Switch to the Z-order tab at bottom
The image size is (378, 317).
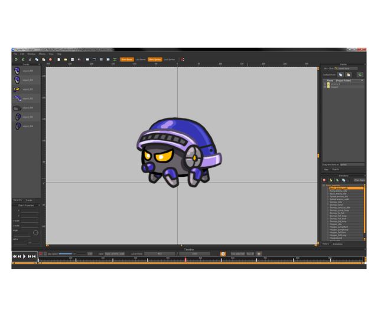coord(29,200)
